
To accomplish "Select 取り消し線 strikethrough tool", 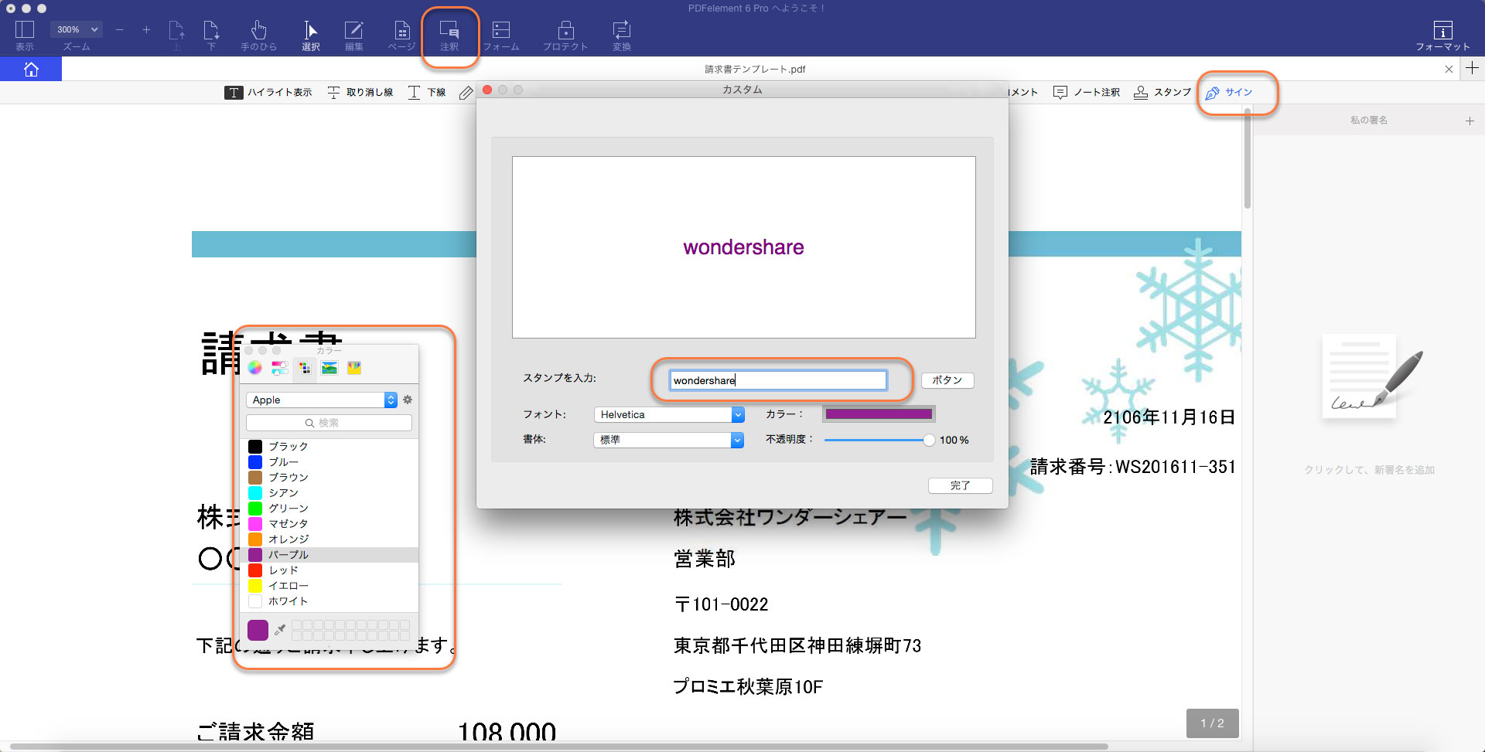I will (360, 93).
